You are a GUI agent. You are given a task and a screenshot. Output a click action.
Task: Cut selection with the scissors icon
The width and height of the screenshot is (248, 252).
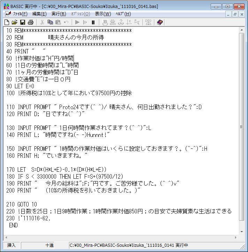coord(42,22)
